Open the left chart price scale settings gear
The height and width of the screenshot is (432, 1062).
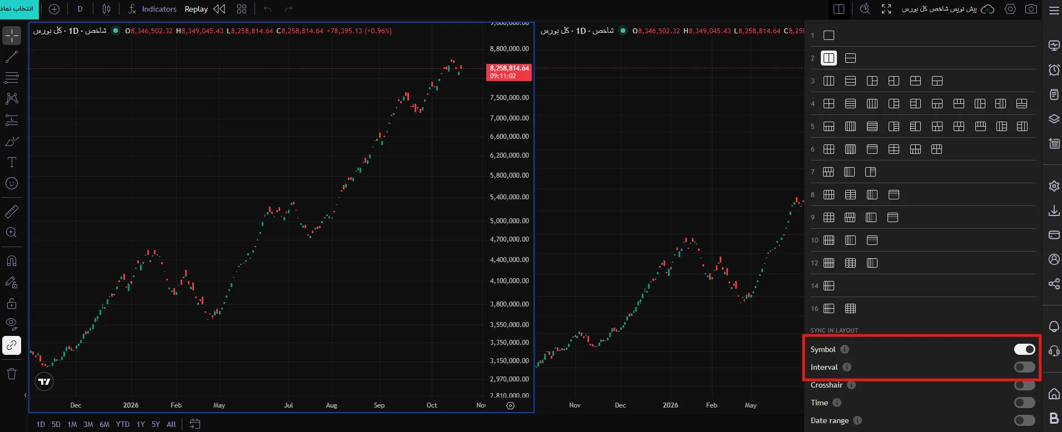point(510,406)
